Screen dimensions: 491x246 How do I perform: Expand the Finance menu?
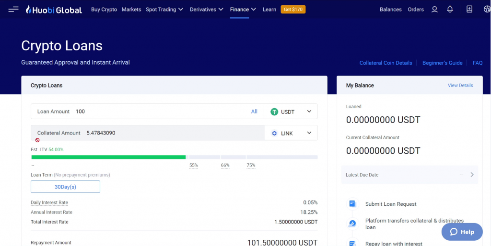243,10
